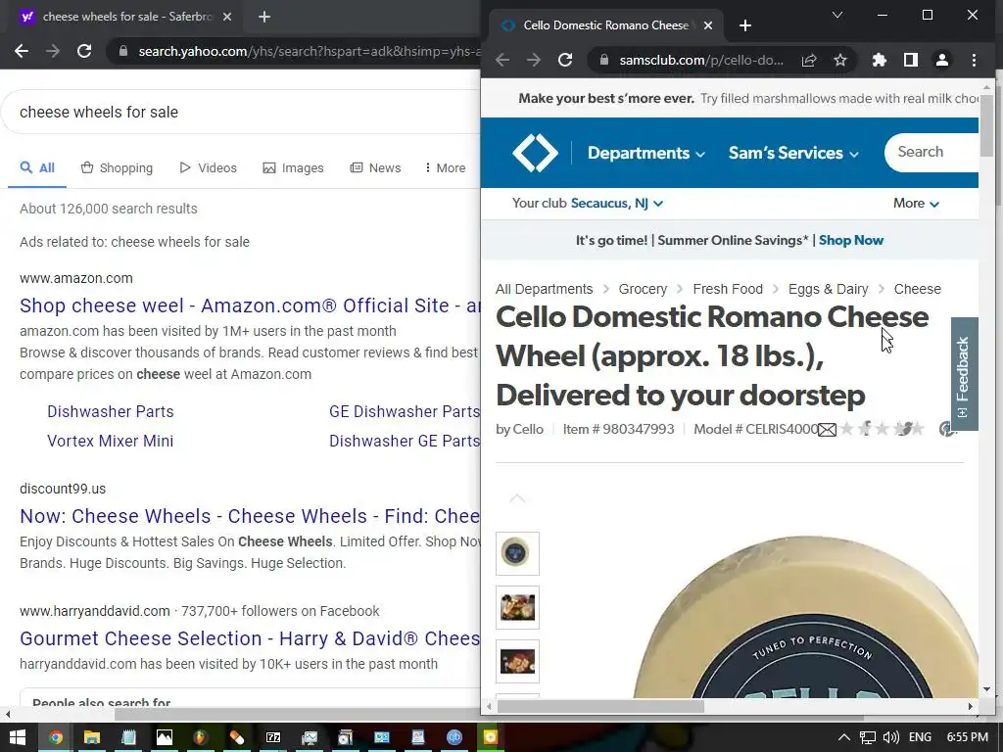Open the Notepad icon in taskbar
The image size is (1003, 752).
pos(128,737)
